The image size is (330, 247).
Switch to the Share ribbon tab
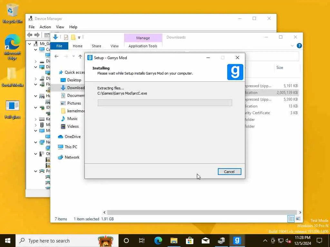tap(96, 46)
